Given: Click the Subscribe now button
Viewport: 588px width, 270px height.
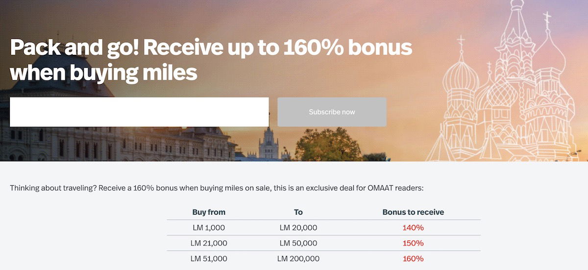Looking at the screenshot, I should click(x=332, y=112).
